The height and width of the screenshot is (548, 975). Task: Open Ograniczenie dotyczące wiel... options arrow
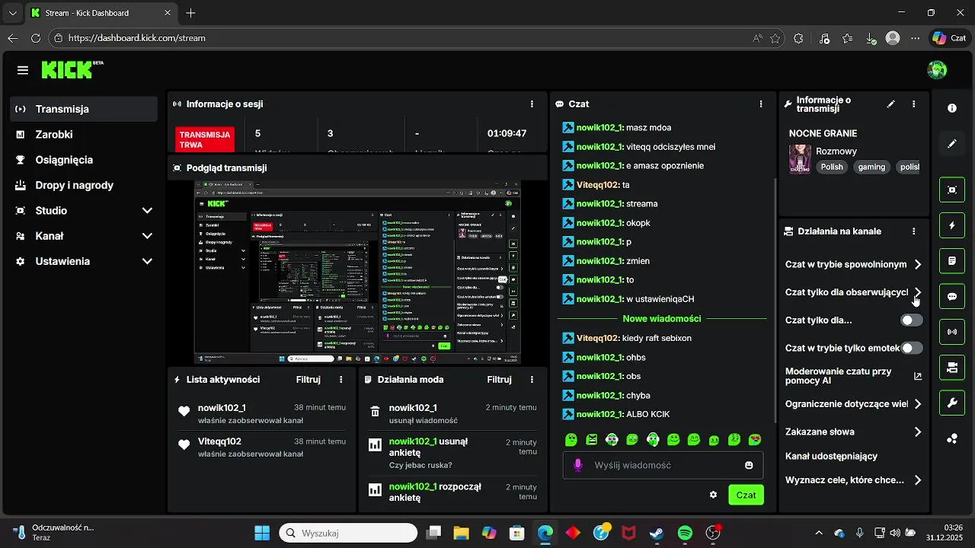[918, 404]
